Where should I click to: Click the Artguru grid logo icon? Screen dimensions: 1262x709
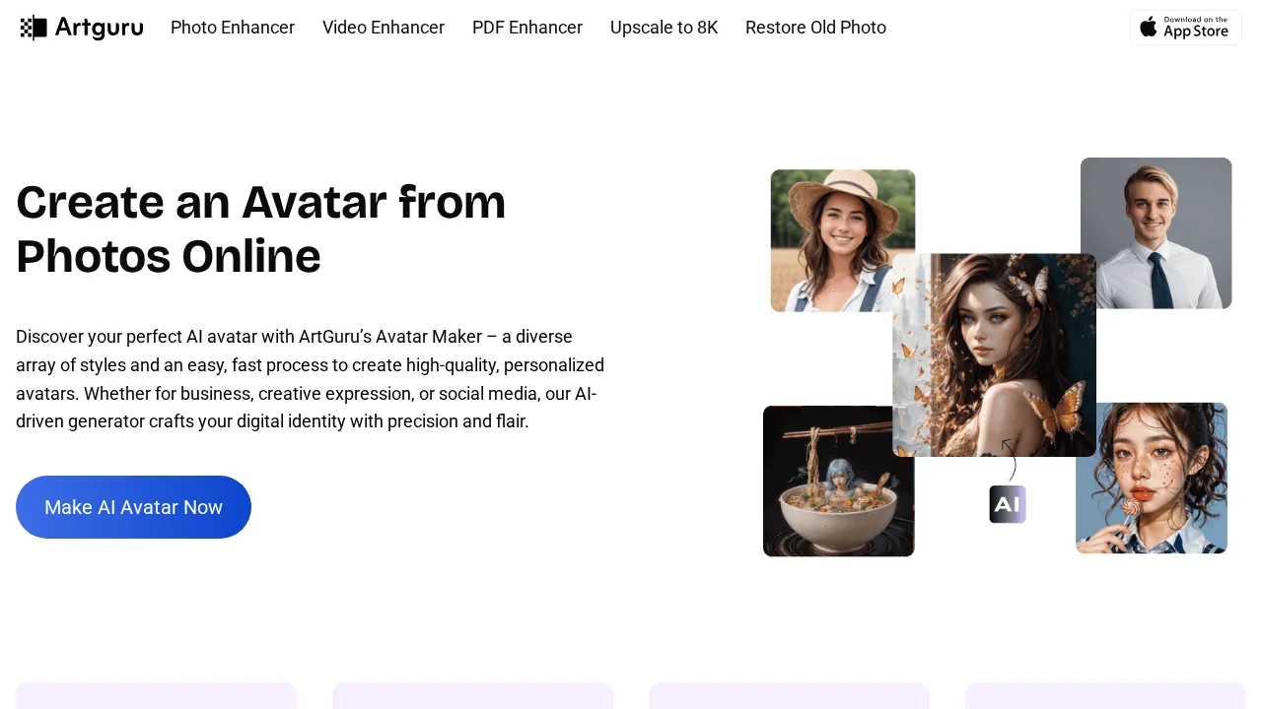coord(33,27)
